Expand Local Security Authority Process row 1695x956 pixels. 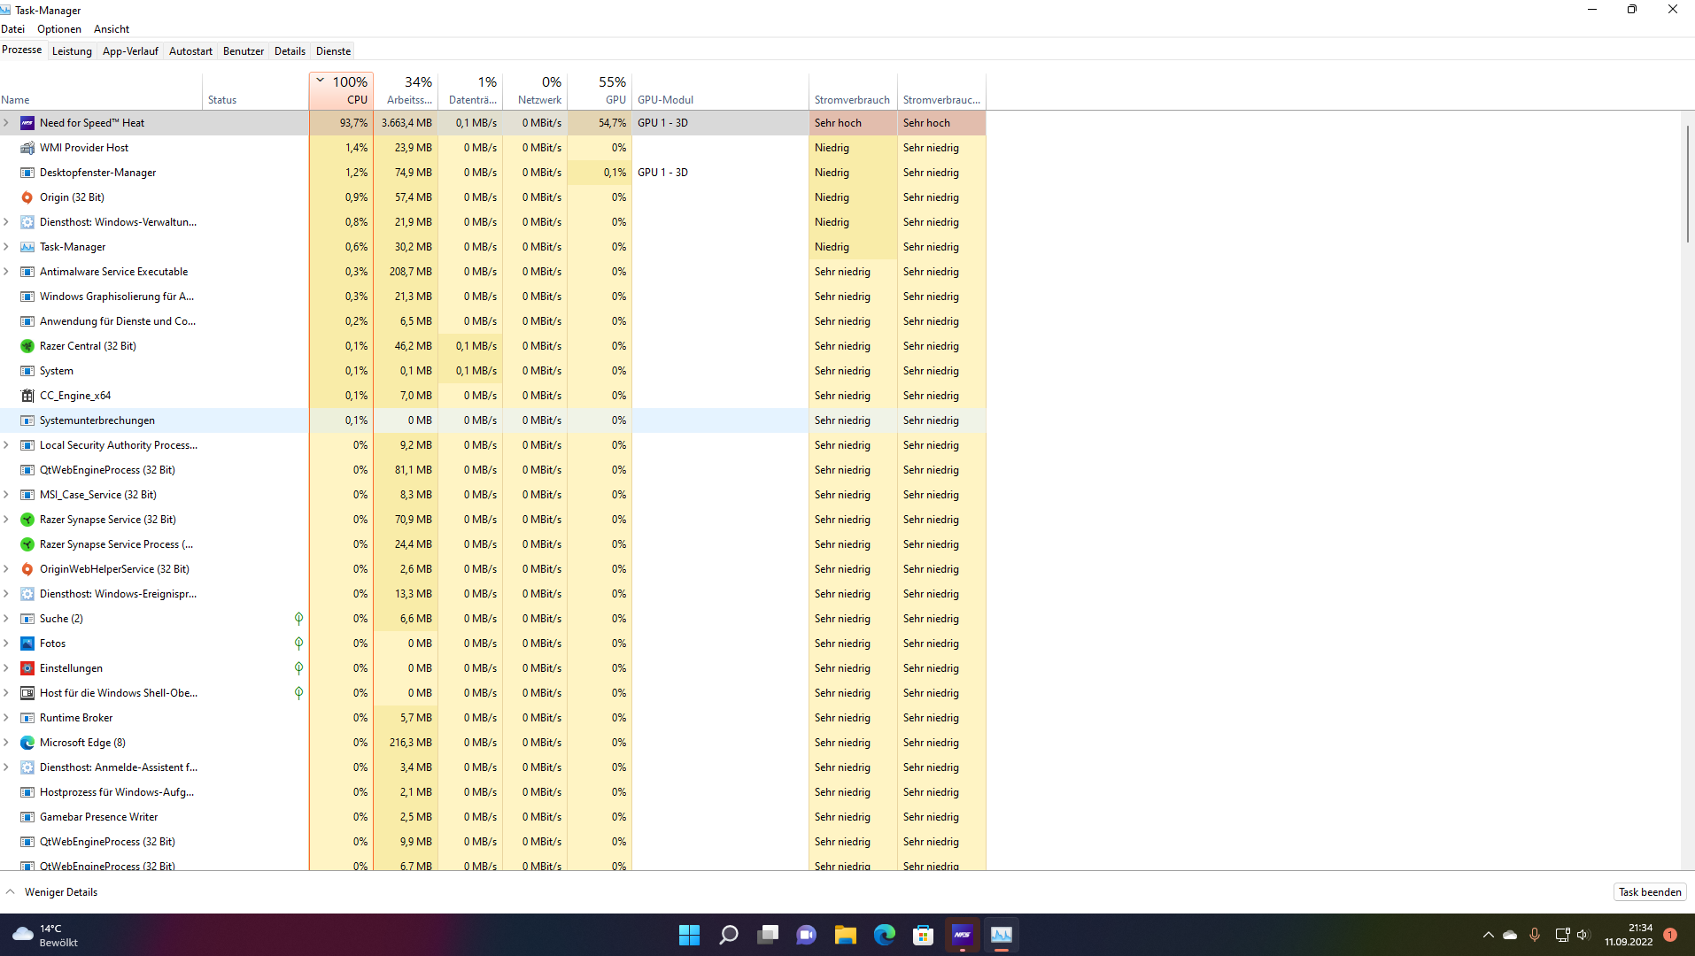pos(6,445)
